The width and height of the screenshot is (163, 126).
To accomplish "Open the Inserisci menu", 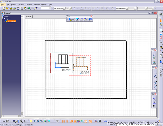I will pos(29,5).
